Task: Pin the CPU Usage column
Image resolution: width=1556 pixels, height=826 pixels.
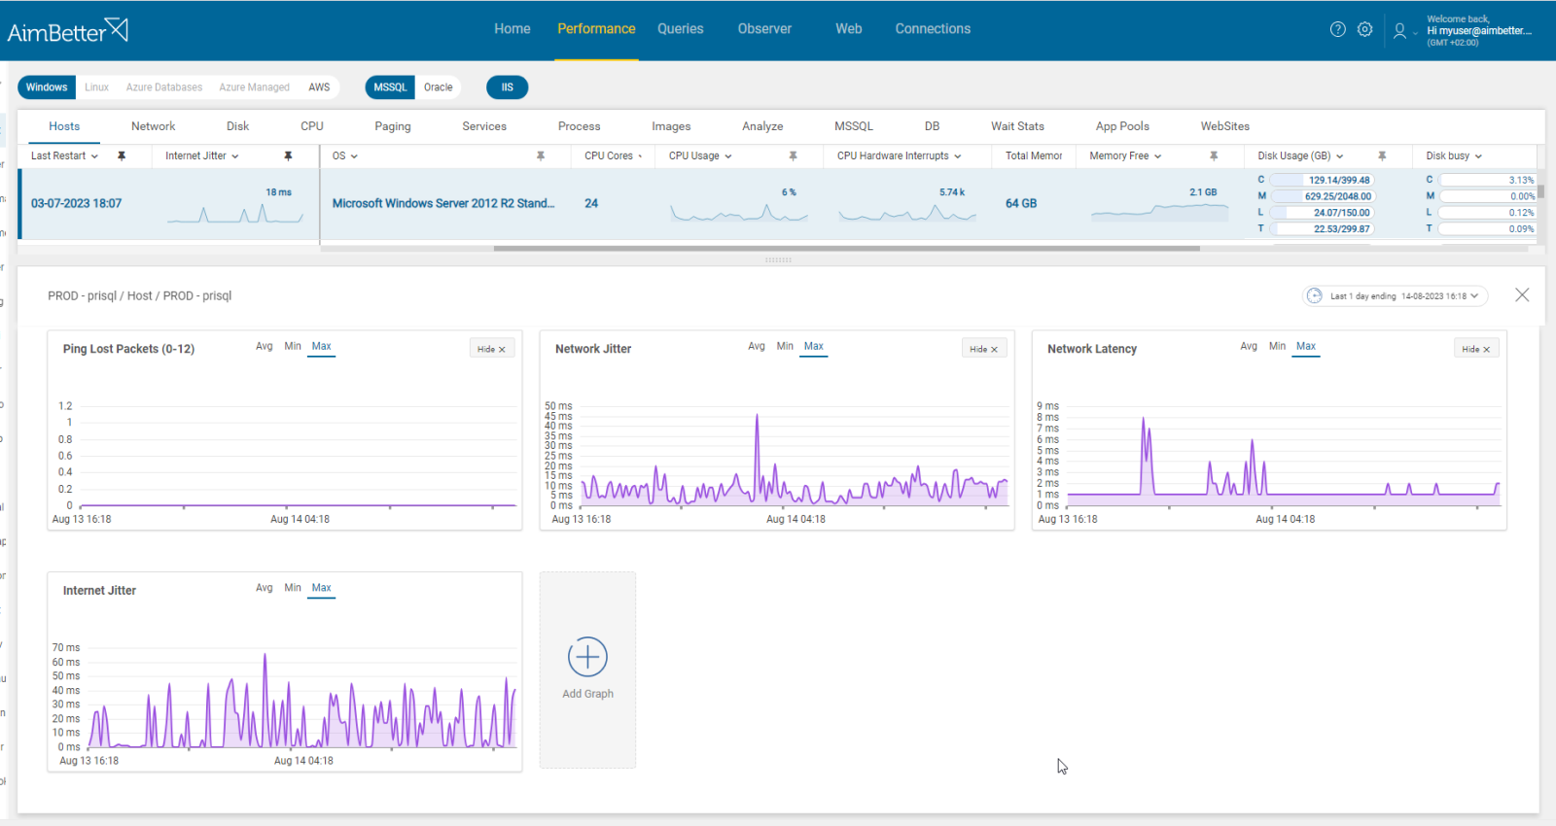Action: tap(793, 155)
